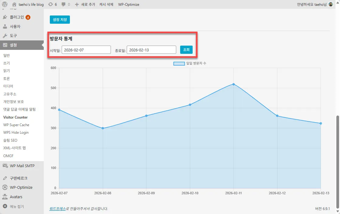The image size is (340, 214).
Task: Select the WP Mail SMTP envelope icon
Action: (5, 166)
